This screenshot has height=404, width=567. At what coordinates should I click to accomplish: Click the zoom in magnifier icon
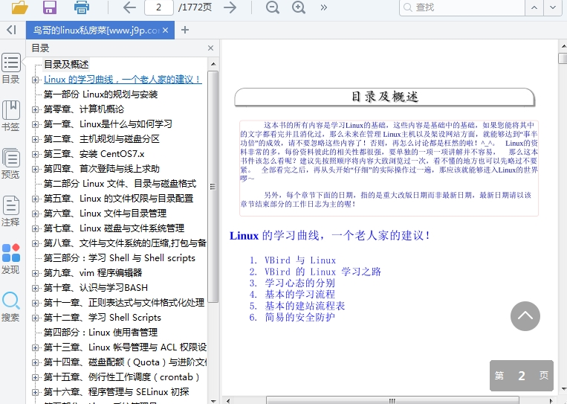click(x=299, y=8)
